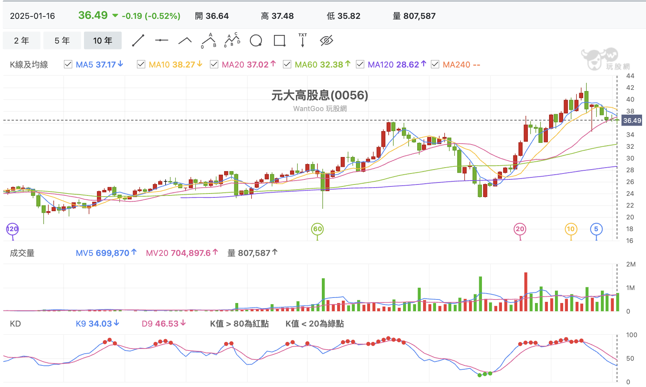Click the price change -0.19 (-0.52%)
The image size is (646, 387).
[151, 16]
